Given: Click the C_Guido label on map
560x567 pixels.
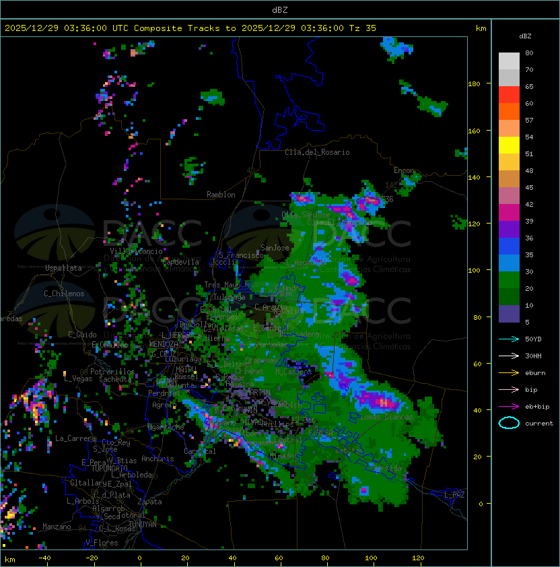Looking at the screenshot, I should click(x=82, y=335).
